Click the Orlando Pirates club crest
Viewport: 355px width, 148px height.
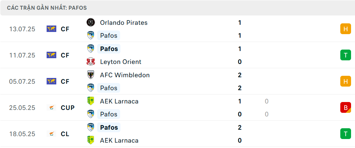91,22
